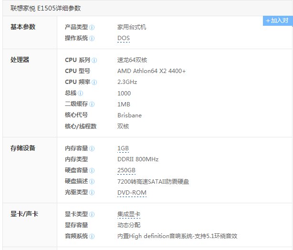
Task: Click the 处理器 section label
Action: pos(20,60)
